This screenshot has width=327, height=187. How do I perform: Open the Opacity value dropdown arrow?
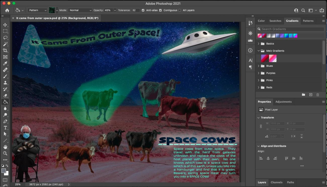(x=115, y=10)
